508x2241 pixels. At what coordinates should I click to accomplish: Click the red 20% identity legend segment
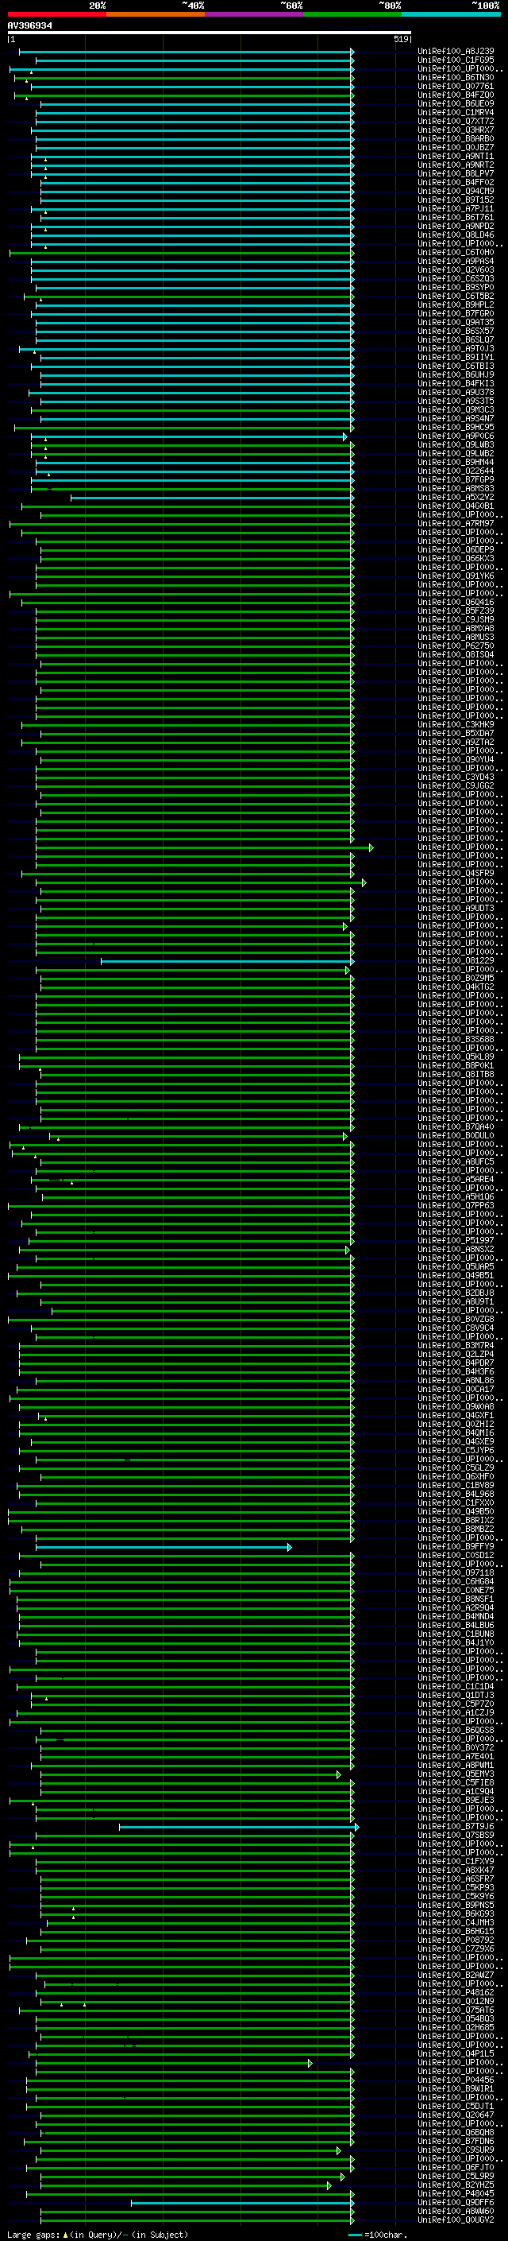point(57,14)
